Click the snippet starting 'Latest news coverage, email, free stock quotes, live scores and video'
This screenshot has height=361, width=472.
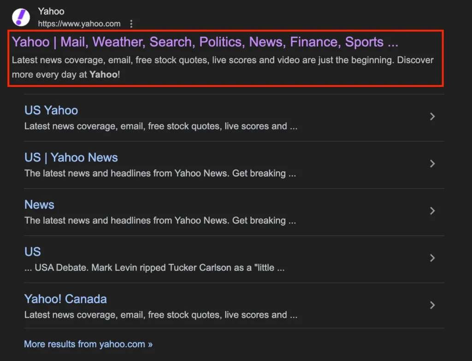point(223,67)
